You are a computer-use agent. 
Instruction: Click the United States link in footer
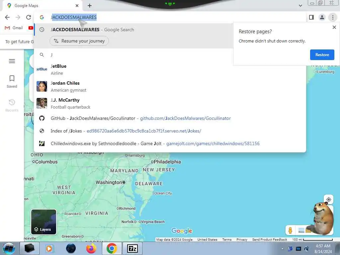coord(207,240)
